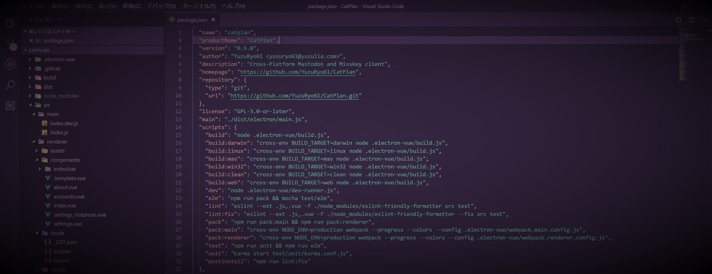
Task: Open .template.vue in the explorer
Action: click(69, 178)
